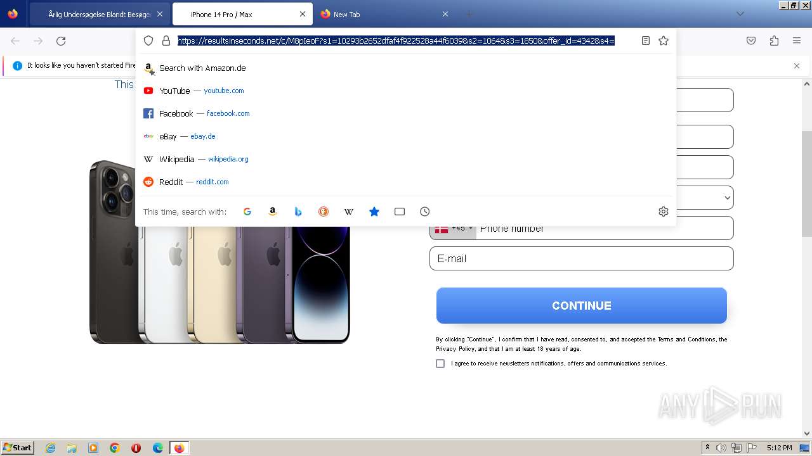Open the extensions puzzle icon
812x456 pixels.
774,41
